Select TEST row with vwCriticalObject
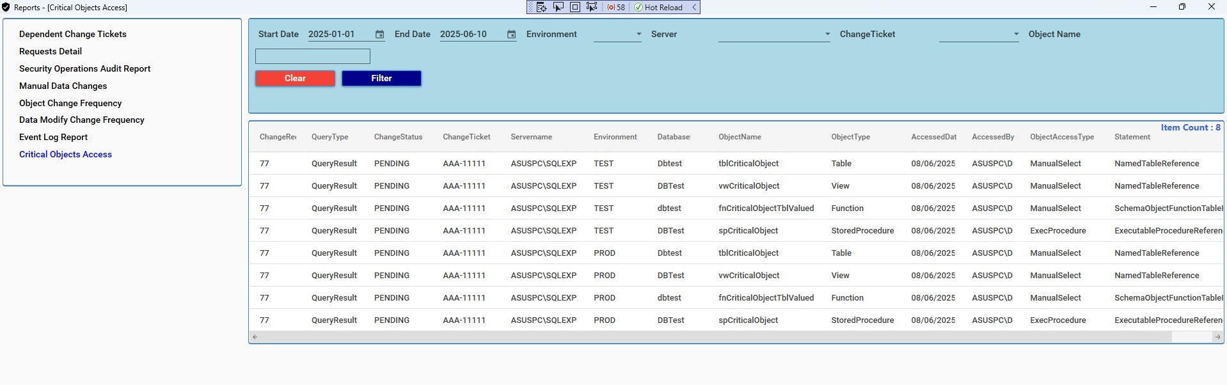The image size is (1227, 385). click(736, 185)
